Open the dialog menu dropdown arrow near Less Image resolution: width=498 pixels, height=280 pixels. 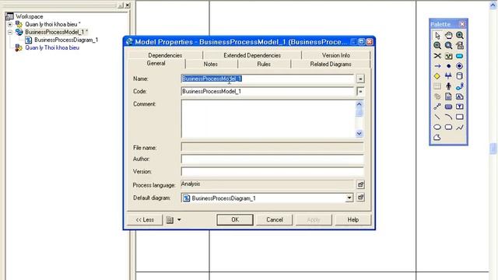pos(179,219)
